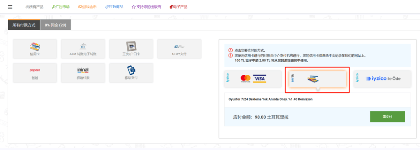Click the 点击您要支付的方式 notice text

click(x=250, y=50)
